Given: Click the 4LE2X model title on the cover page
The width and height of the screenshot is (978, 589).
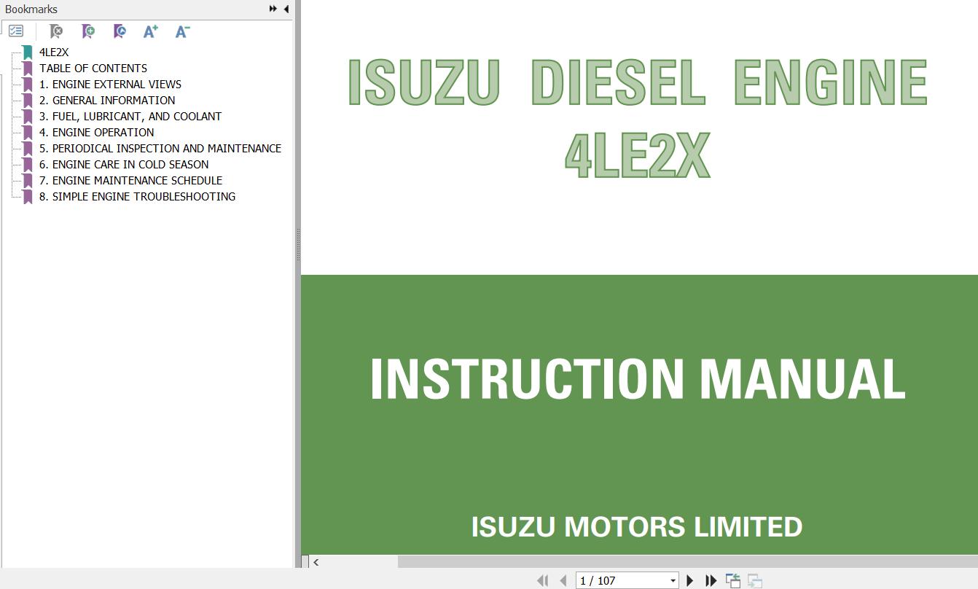Looking at the screenshot, I should click(638, 155).
